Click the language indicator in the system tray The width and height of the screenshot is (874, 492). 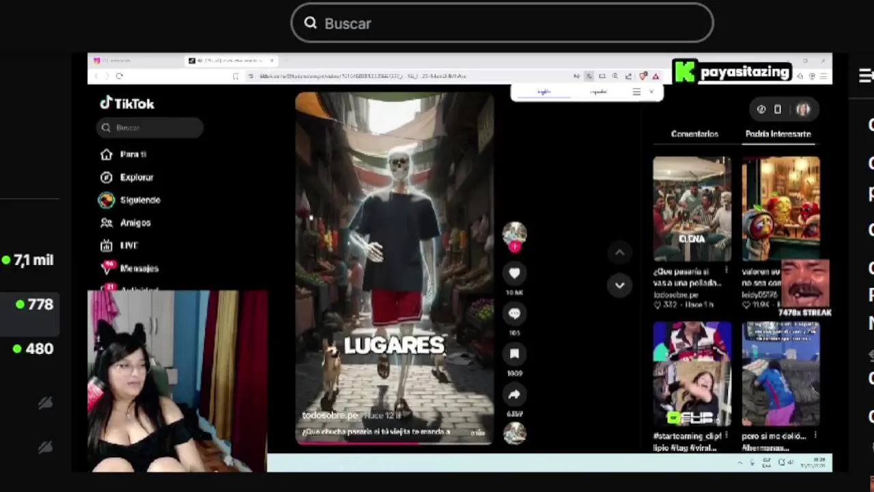tap(766, 463)
